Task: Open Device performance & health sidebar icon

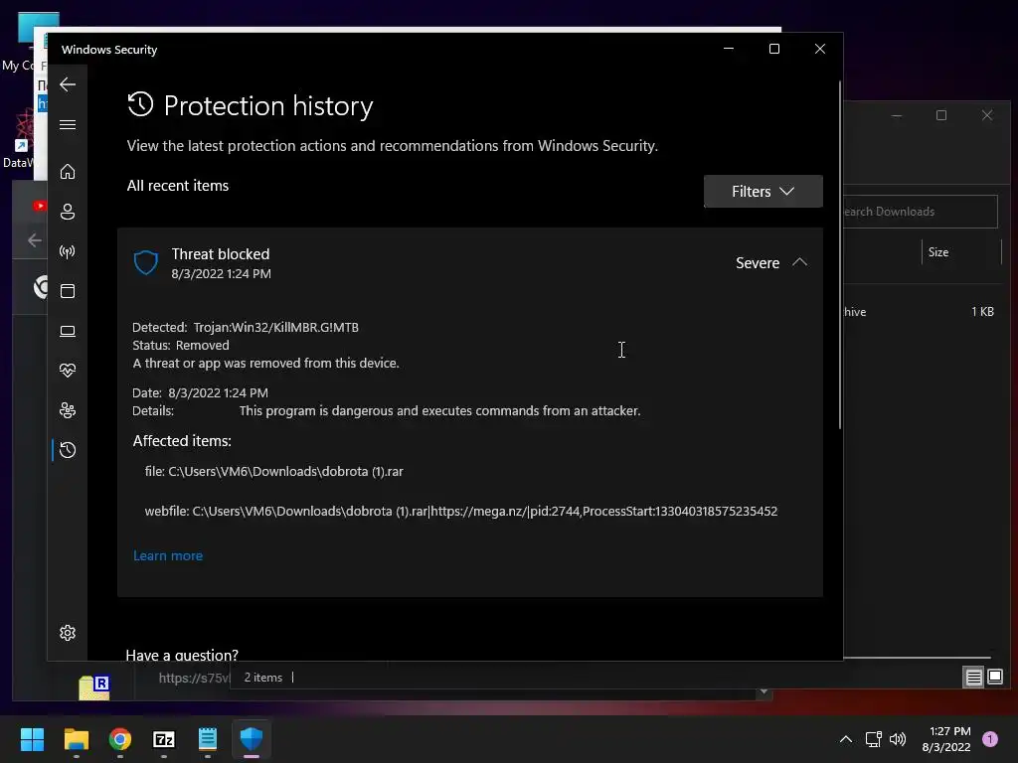Action: click(x=68, y=371)
